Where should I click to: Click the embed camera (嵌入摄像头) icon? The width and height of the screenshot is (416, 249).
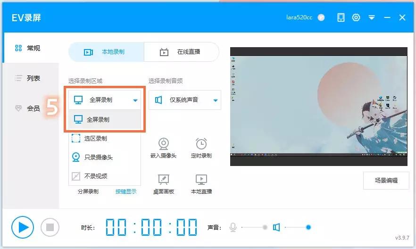click(163, 144)
